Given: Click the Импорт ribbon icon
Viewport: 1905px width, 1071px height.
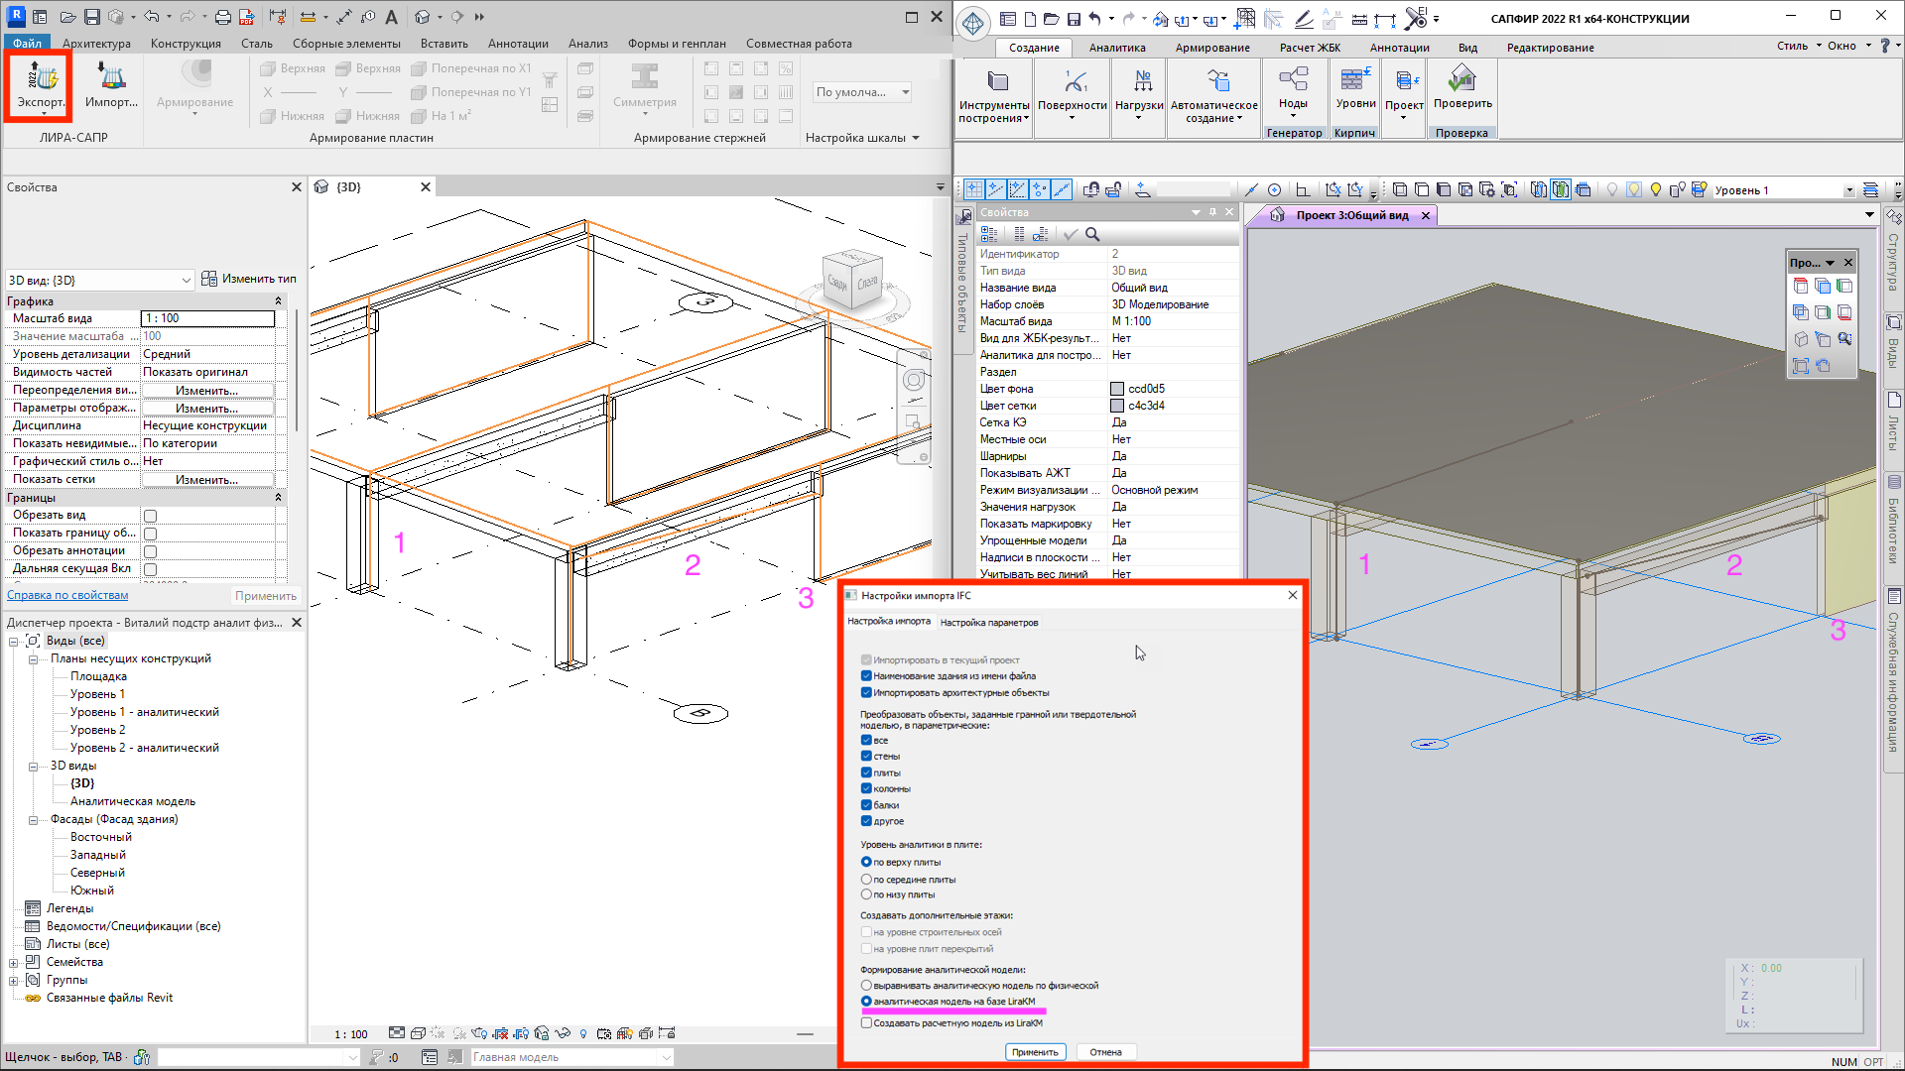Looking at the screenshot, I should (110, 85).
